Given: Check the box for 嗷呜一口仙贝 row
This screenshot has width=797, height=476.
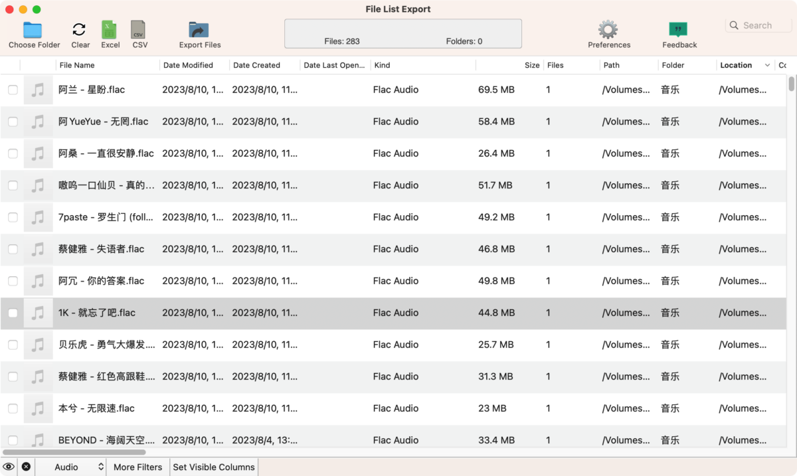Looking at the screenshot, I should point(13,185).
